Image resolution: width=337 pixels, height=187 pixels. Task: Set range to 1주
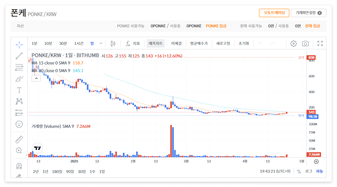pos(92,172)
